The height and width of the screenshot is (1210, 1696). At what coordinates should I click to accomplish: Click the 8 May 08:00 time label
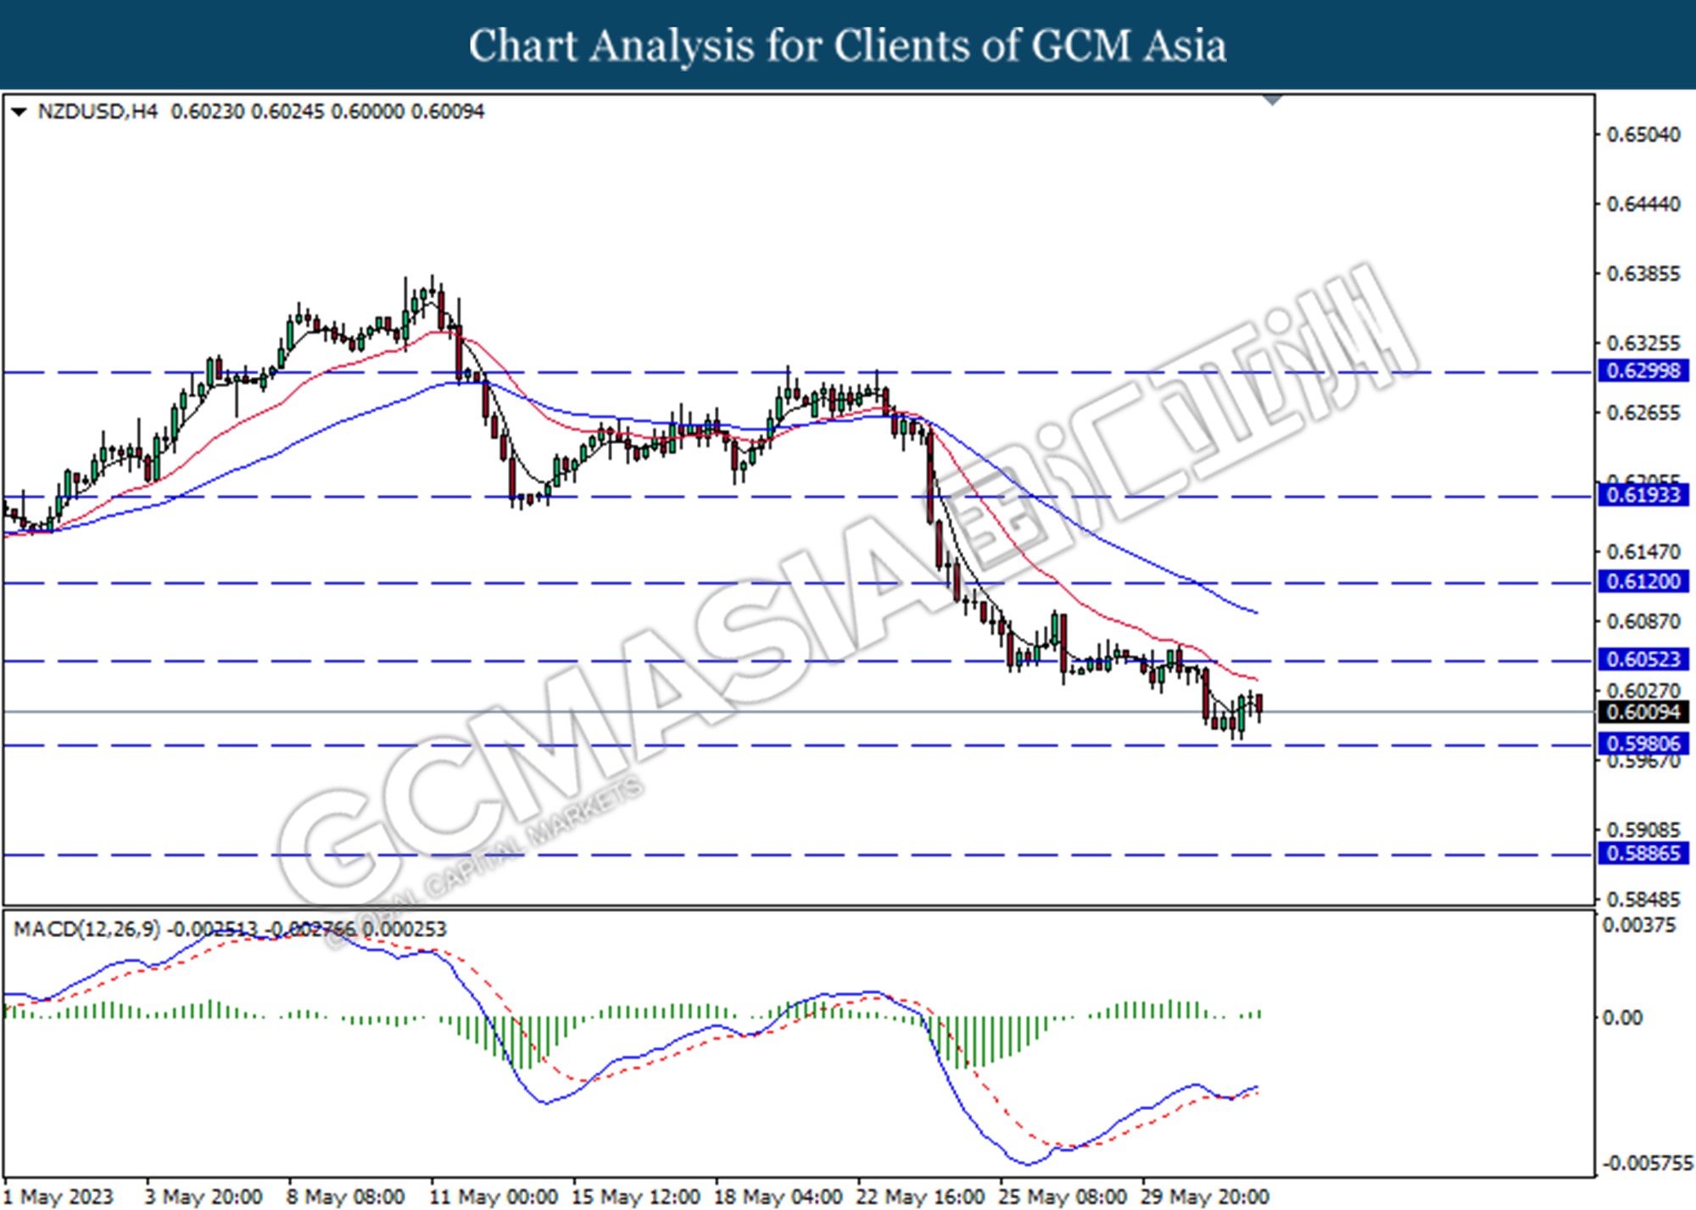coord(345,1196)
